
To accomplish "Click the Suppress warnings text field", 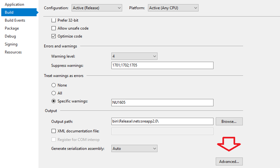I will [x=162, y=65].
